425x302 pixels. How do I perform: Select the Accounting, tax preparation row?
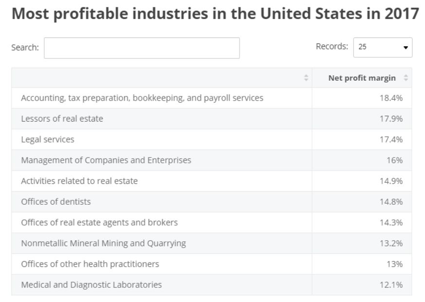click(142, 98)
